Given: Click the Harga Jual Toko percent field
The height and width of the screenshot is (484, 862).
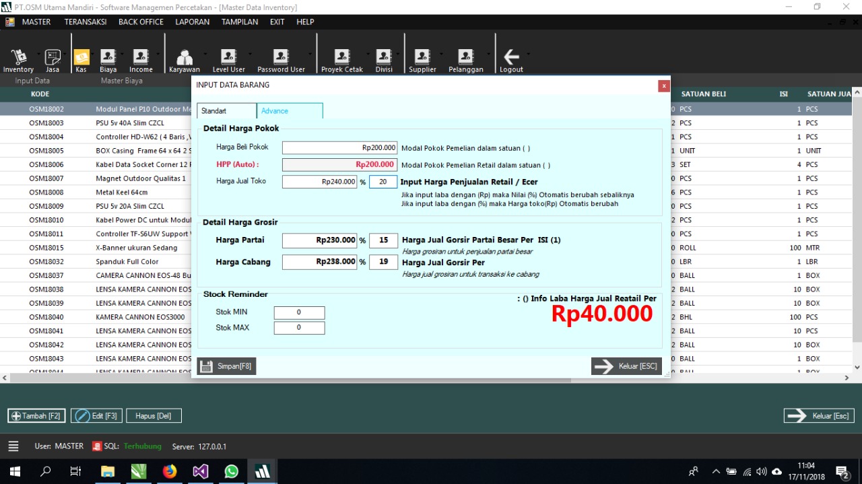Looking at the screenshot, I should pos(383,182).
